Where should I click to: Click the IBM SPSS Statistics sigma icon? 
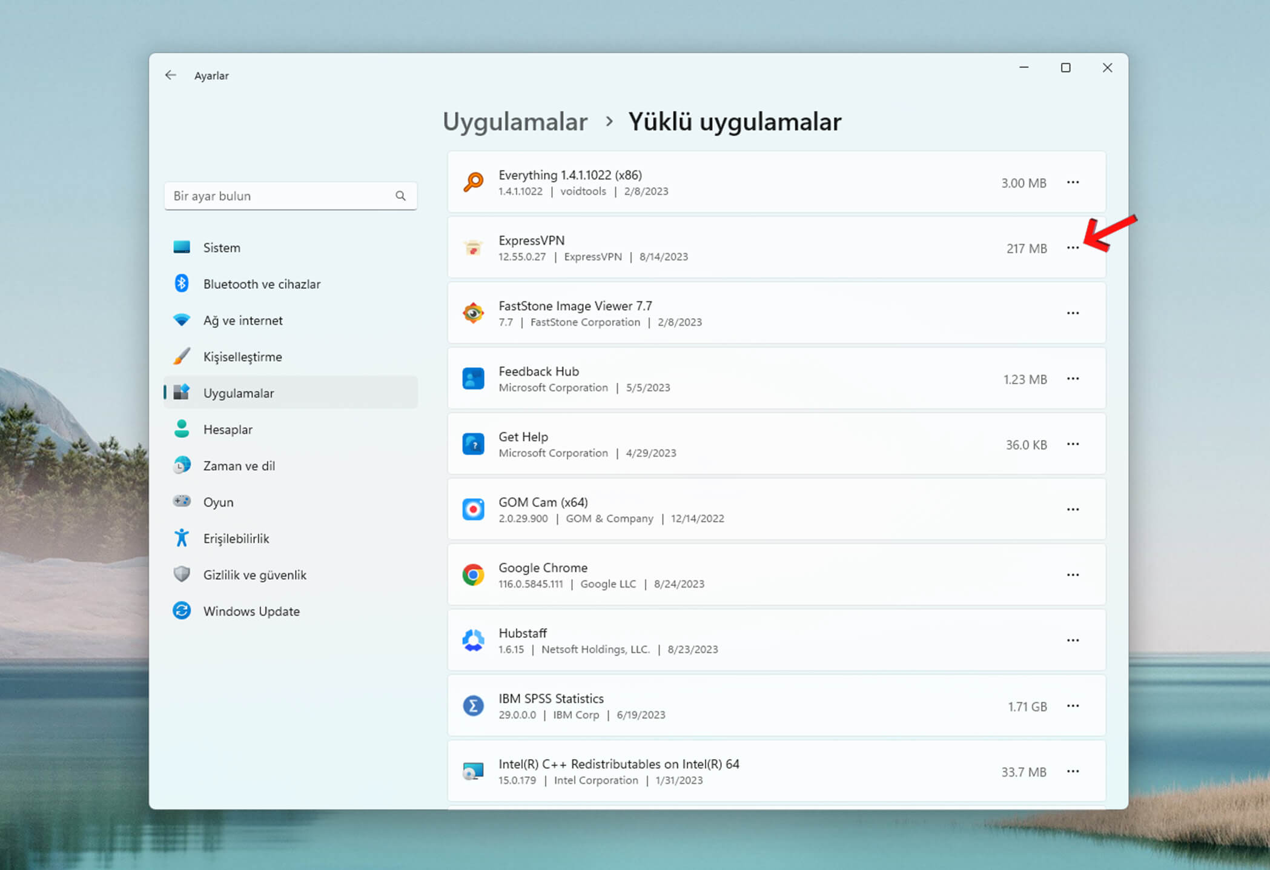click(473, 706)
